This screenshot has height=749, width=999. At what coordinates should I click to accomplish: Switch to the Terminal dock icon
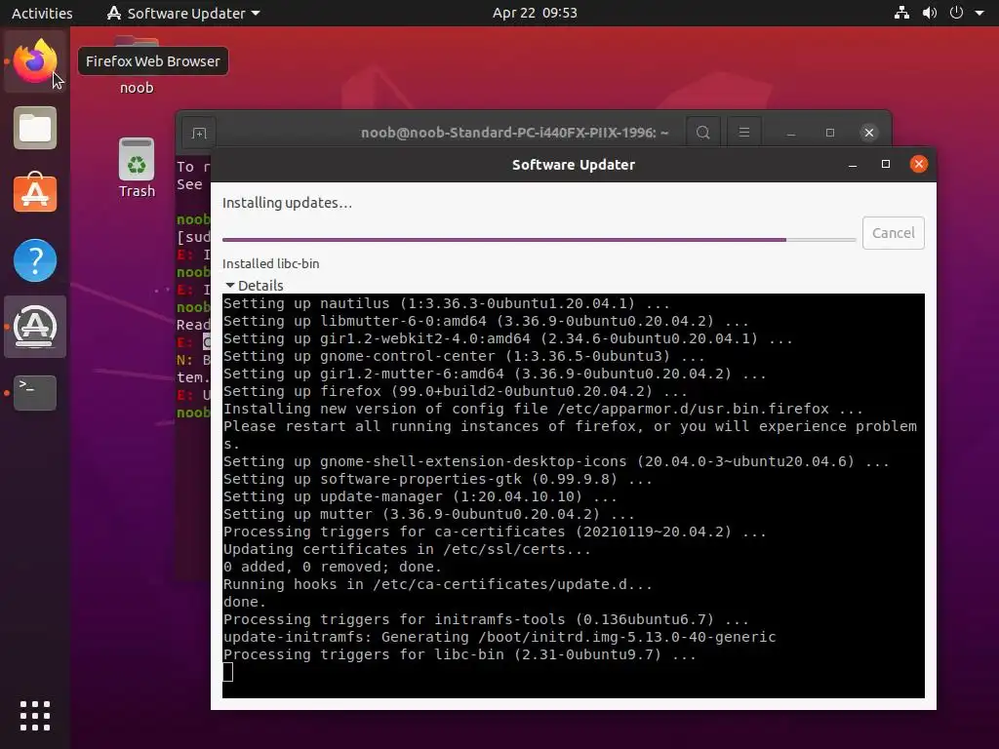(x=35, y=392)
